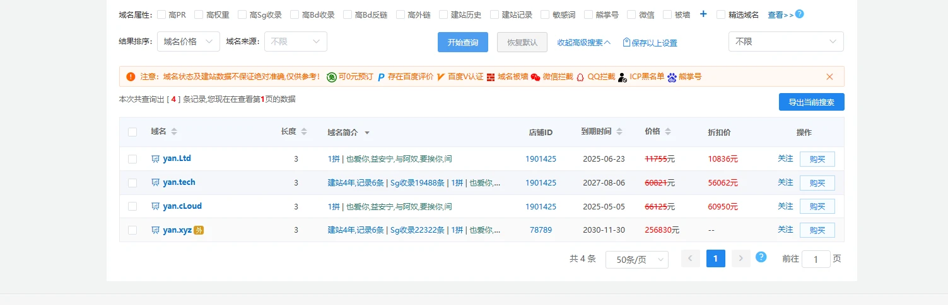
Task: Click the help question mark beside 查看>>
Action: tap(799, 14)
